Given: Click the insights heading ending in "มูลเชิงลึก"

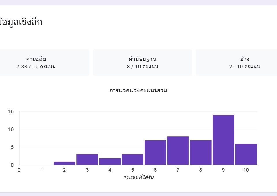Looking at the screenshot, I should [21, 22].
